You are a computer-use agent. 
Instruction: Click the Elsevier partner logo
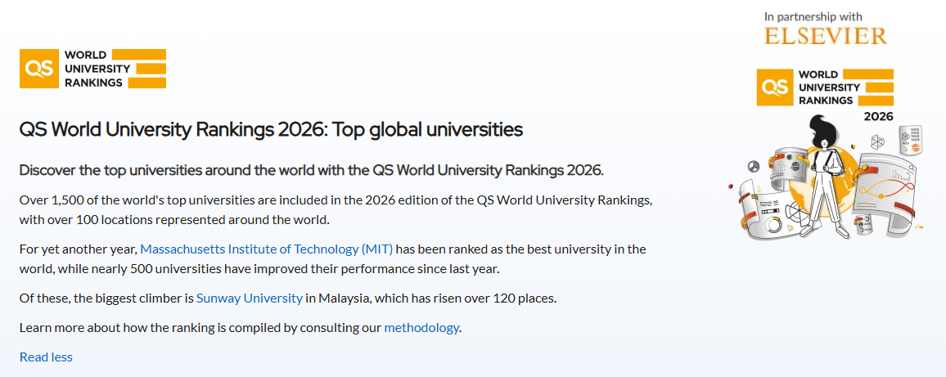click(826, 36)
